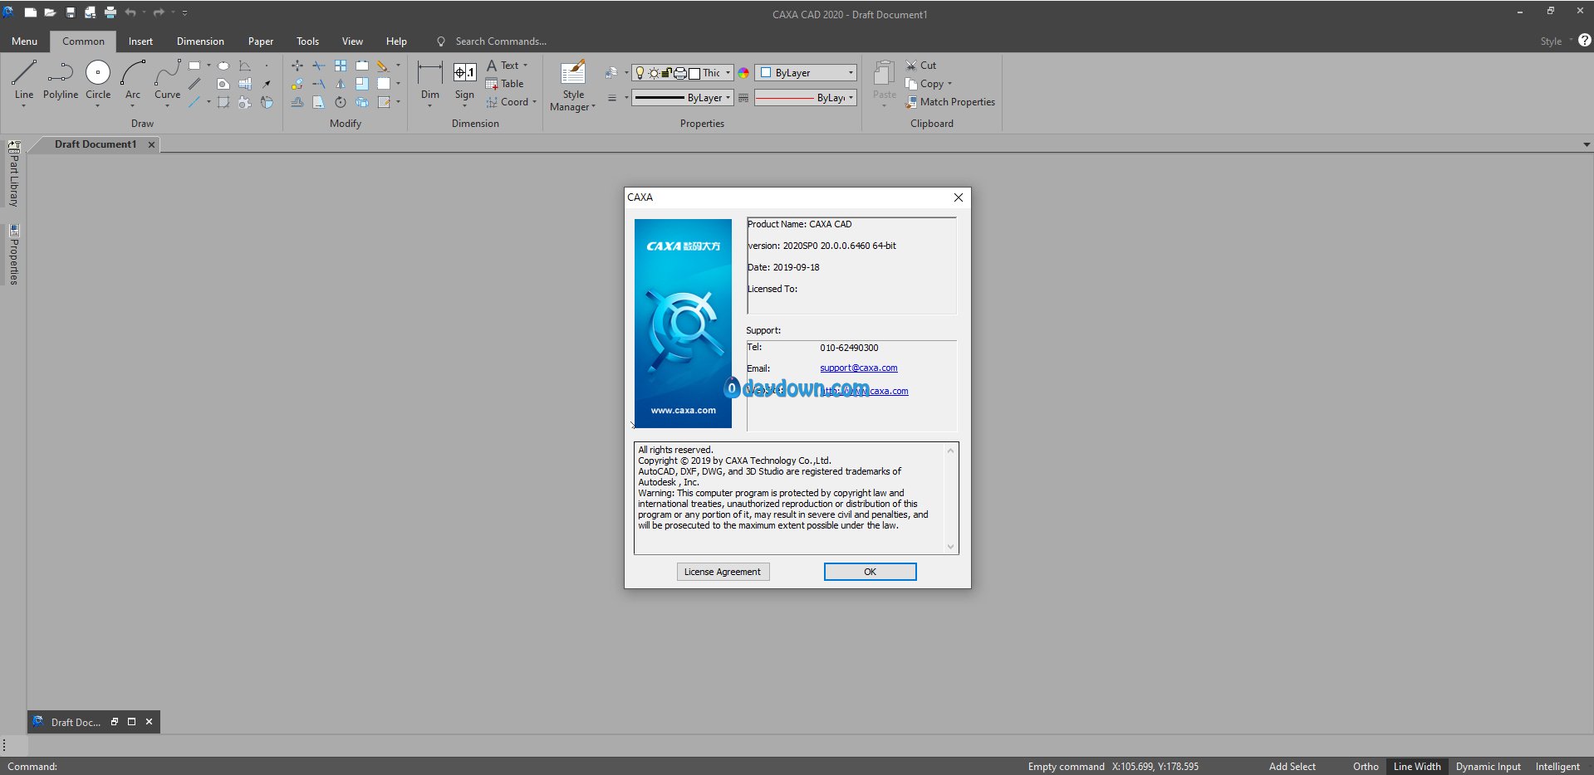Expand the Copy dropdown arrow
Viewport: 1594px width, 775px height.
click(949, 84)
